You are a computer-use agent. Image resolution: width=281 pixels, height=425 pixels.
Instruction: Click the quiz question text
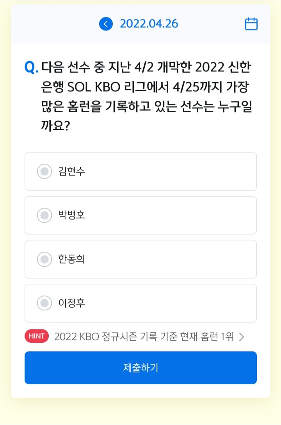146,96
